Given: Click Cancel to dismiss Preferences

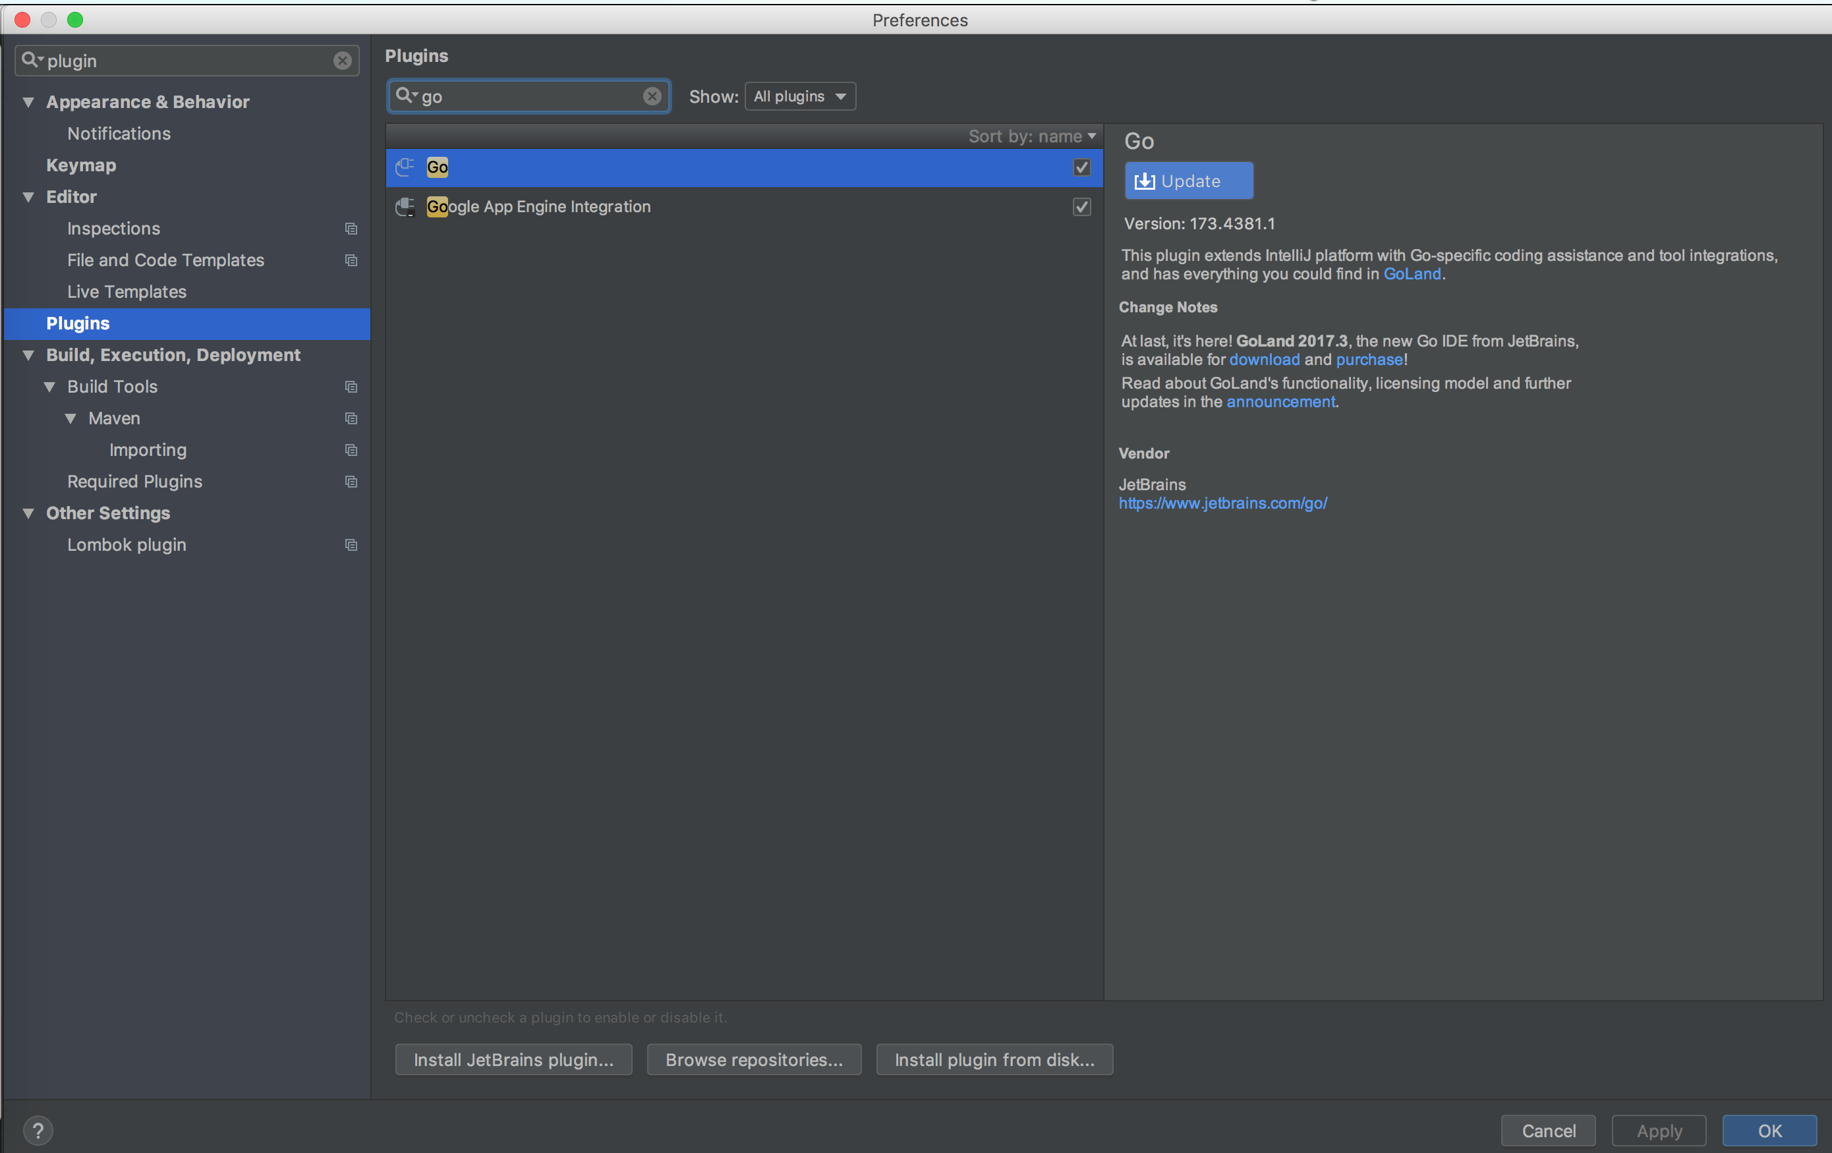Looking at the screenshot, I should coord(1548,1131).
